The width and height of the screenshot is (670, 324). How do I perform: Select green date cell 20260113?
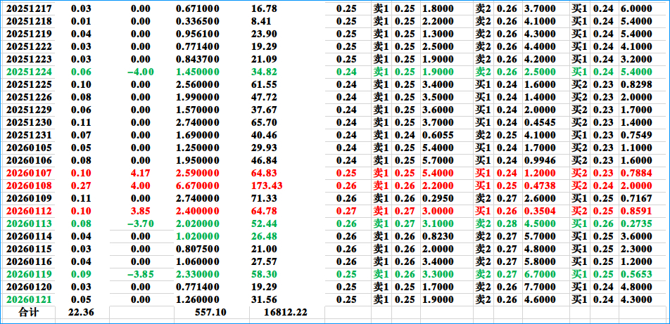click(x=27, y=223)
